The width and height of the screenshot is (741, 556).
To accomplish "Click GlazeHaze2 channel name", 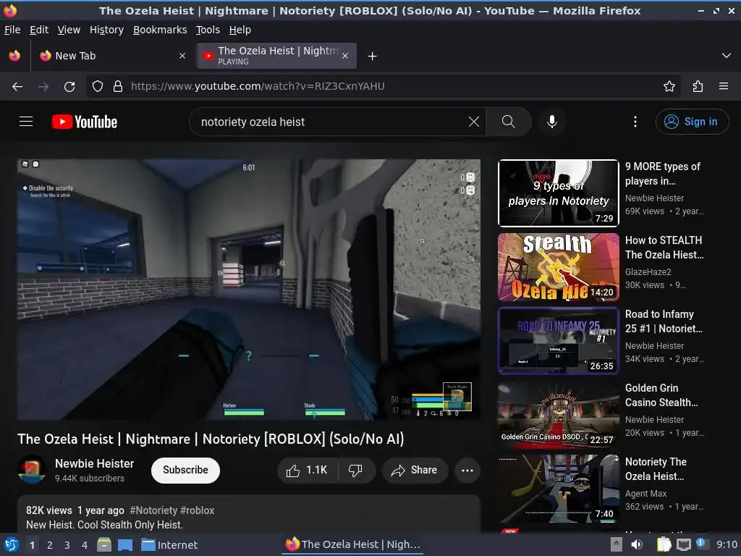I will coord(648,272).
